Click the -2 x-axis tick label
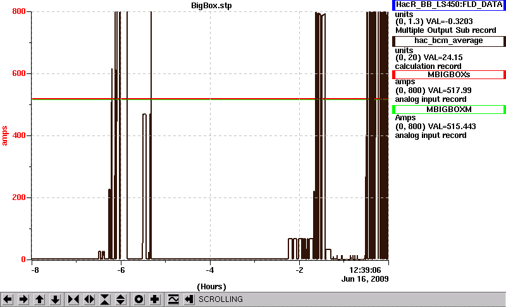Screen dimensions: 506x307 [x=299, y=270]
